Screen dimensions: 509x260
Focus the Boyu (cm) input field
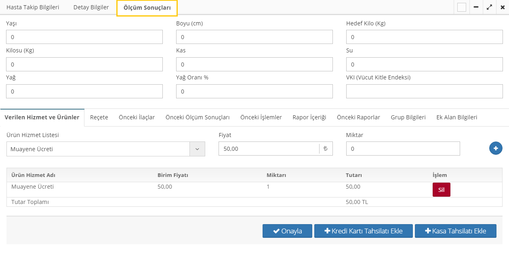pos(254,37)
